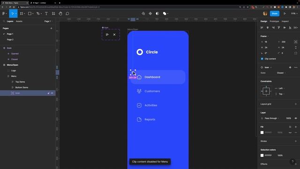Viewport: 300px width, 169px height.
Task: Add a new page
Action: (x=51, y=28)
